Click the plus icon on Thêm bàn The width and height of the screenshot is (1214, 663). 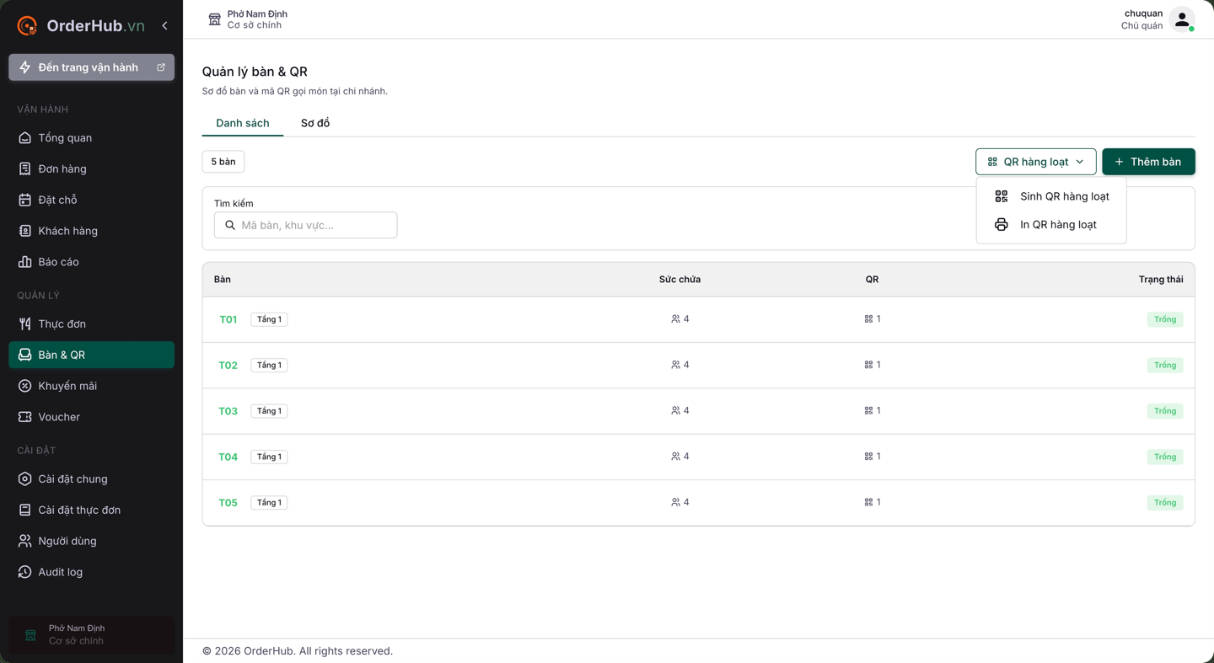coord(1119,162)
